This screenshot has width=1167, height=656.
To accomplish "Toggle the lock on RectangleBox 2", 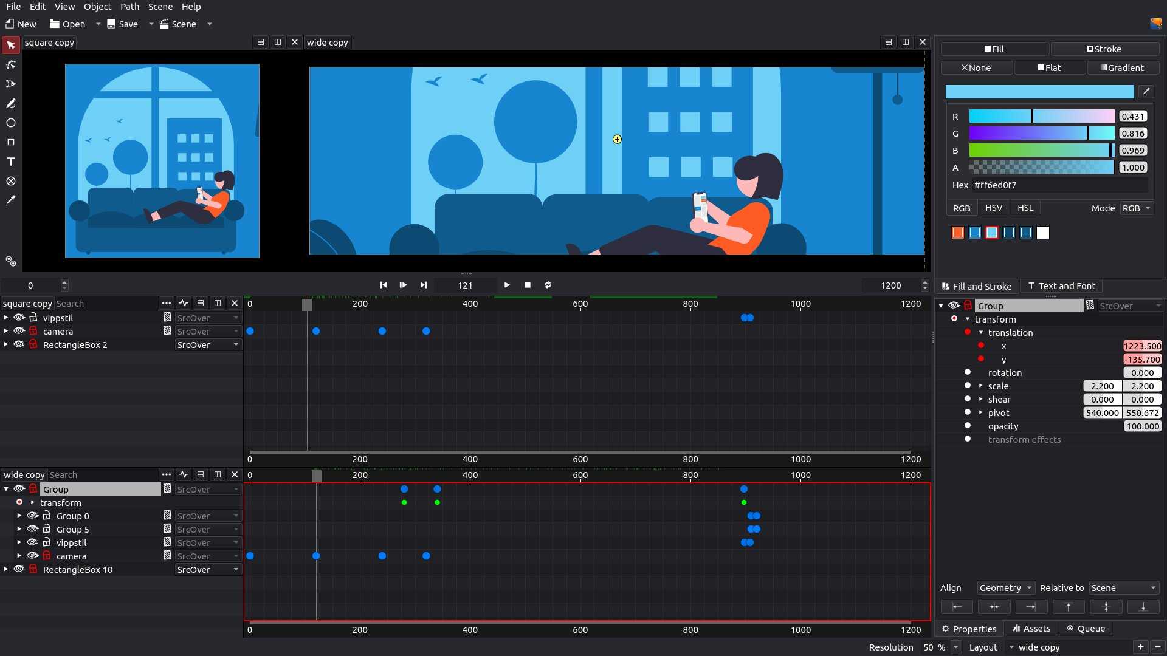I will point(34,344).
